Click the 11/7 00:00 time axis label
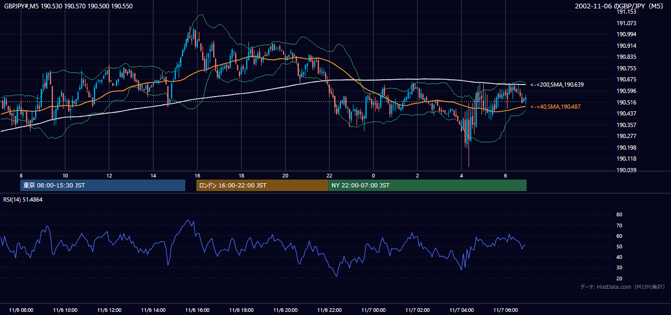Image resolution: width=671 pixels, height=315 pixels. click(x=373, y=310)
